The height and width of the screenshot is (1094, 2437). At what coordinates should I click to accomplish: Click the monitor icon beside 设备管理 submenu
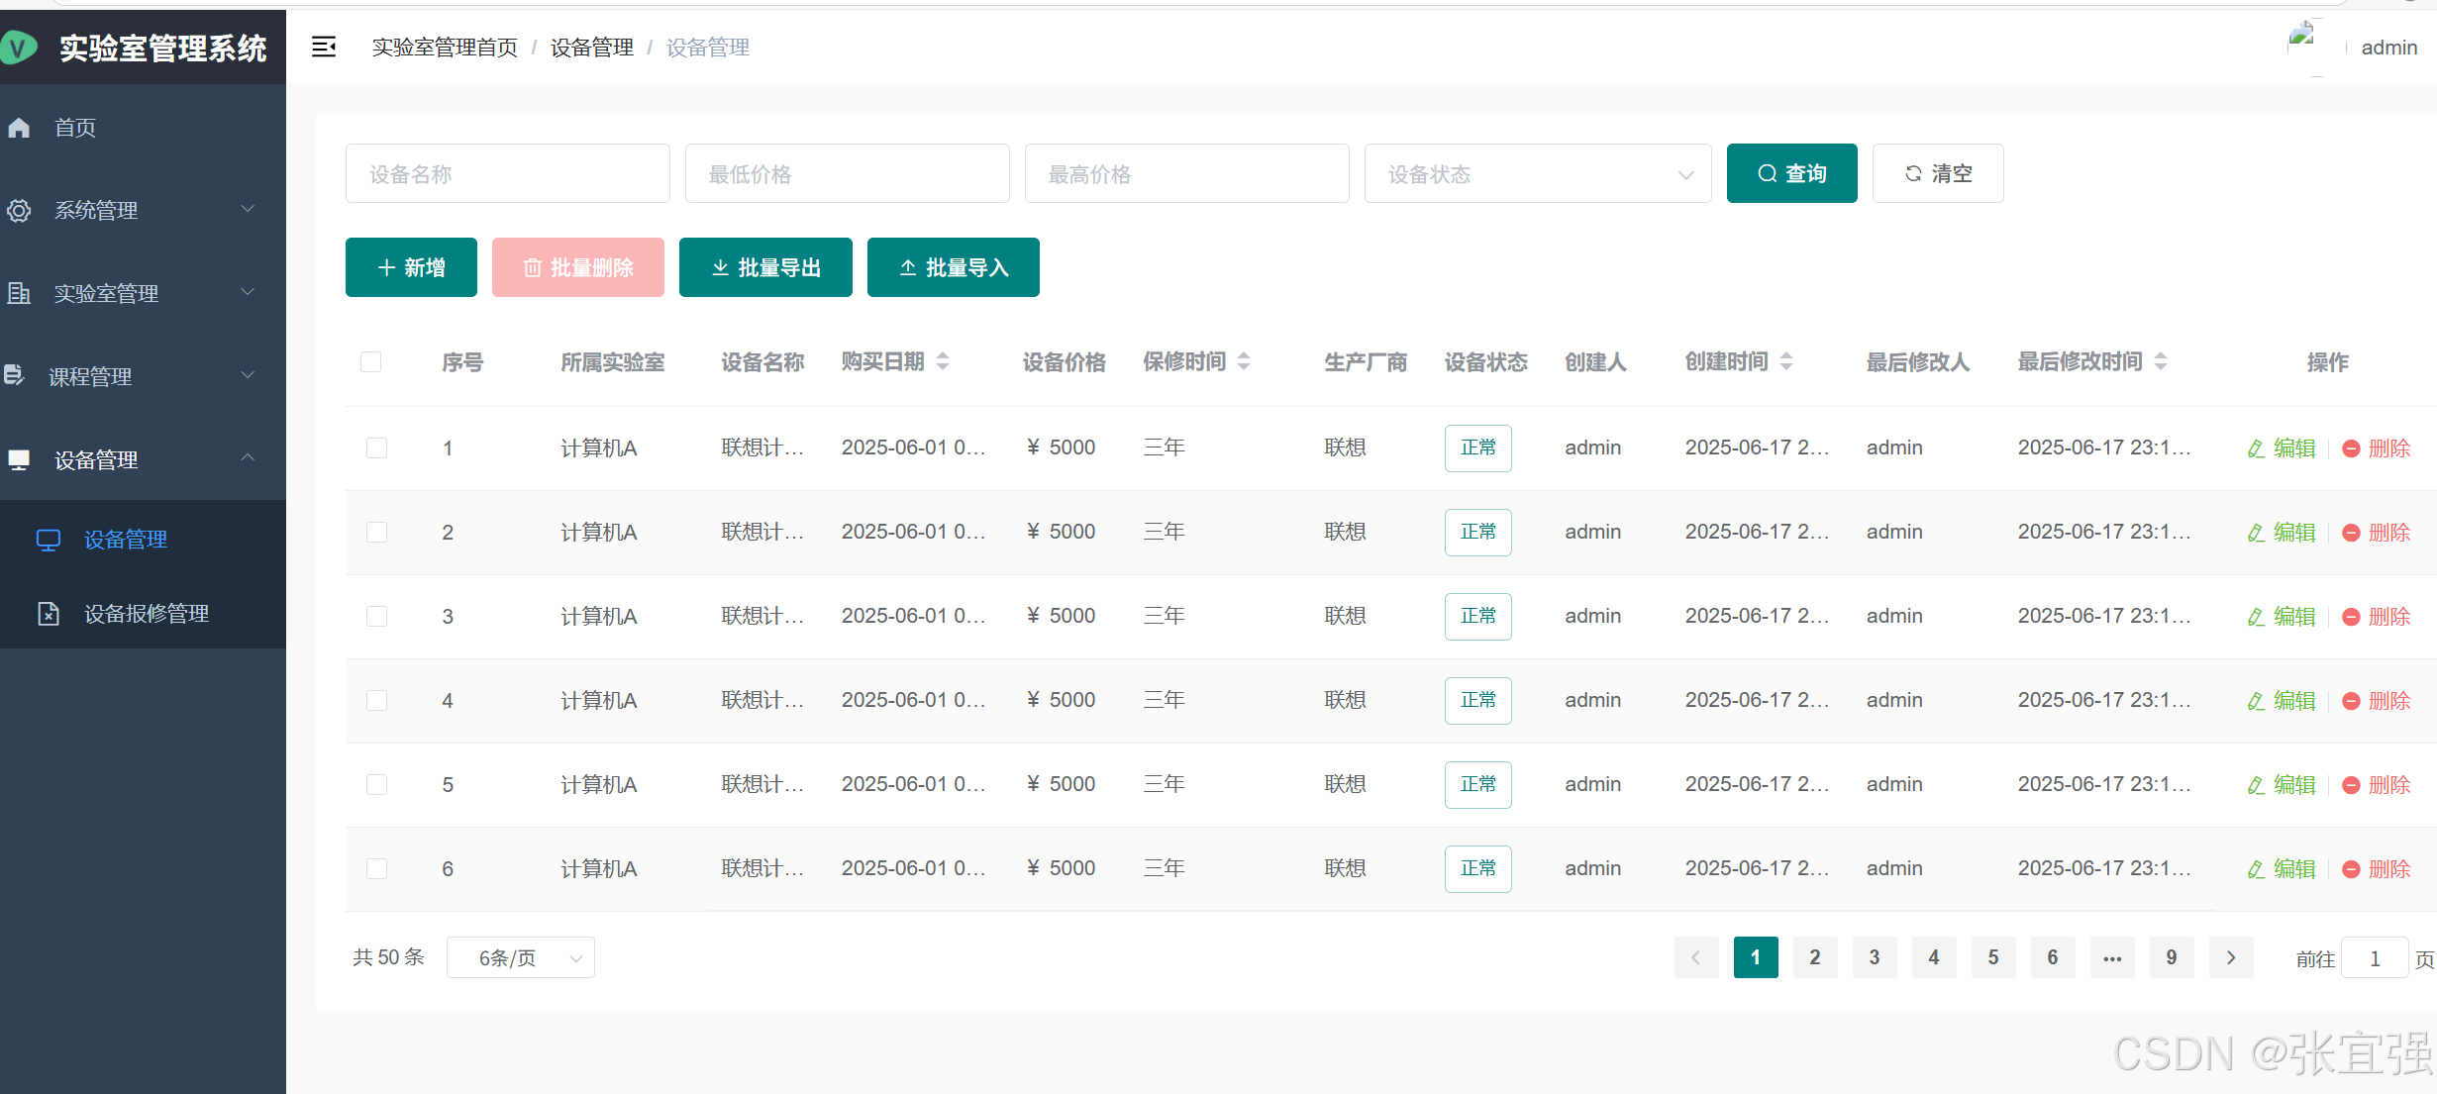point(49,540)
